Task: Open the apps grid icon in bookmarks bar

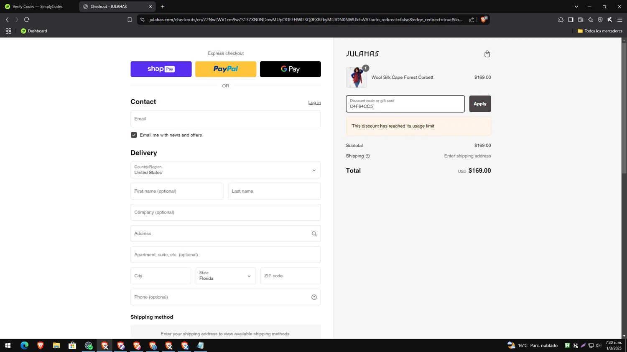Action: pos(8,31)
